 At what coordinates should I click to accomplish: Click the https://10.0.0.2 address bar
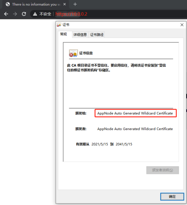coord(71,14)
